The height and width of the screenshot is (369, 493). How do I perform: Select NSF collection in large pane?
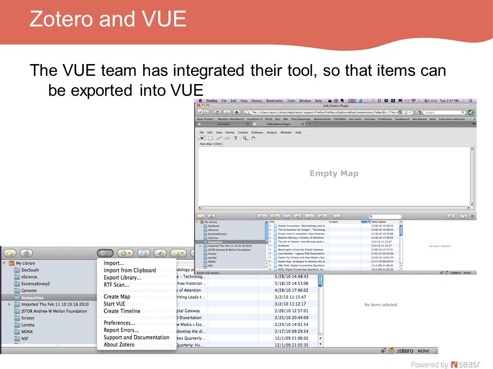22,339
